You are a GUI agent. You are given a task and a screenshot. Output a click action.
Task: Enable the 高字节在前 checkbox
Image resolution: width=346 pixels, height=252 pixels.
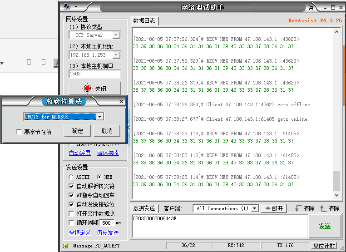pos(19,132)
